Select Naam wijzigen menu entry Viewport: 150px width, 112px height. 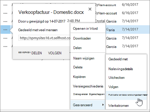pos(84,58)
